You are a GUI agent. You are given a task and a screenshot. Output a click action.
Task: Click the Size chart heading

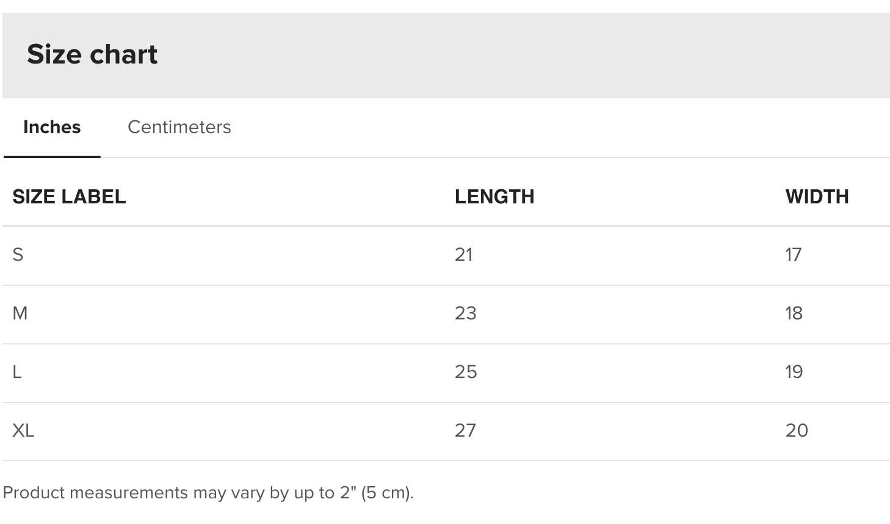pyautogui.click(x=92, y=54)
